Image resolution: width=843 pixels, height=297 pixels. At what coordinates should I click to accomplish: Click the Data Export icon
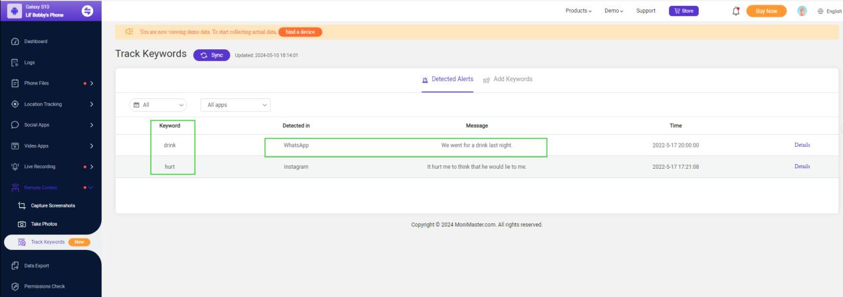(14, 266)
